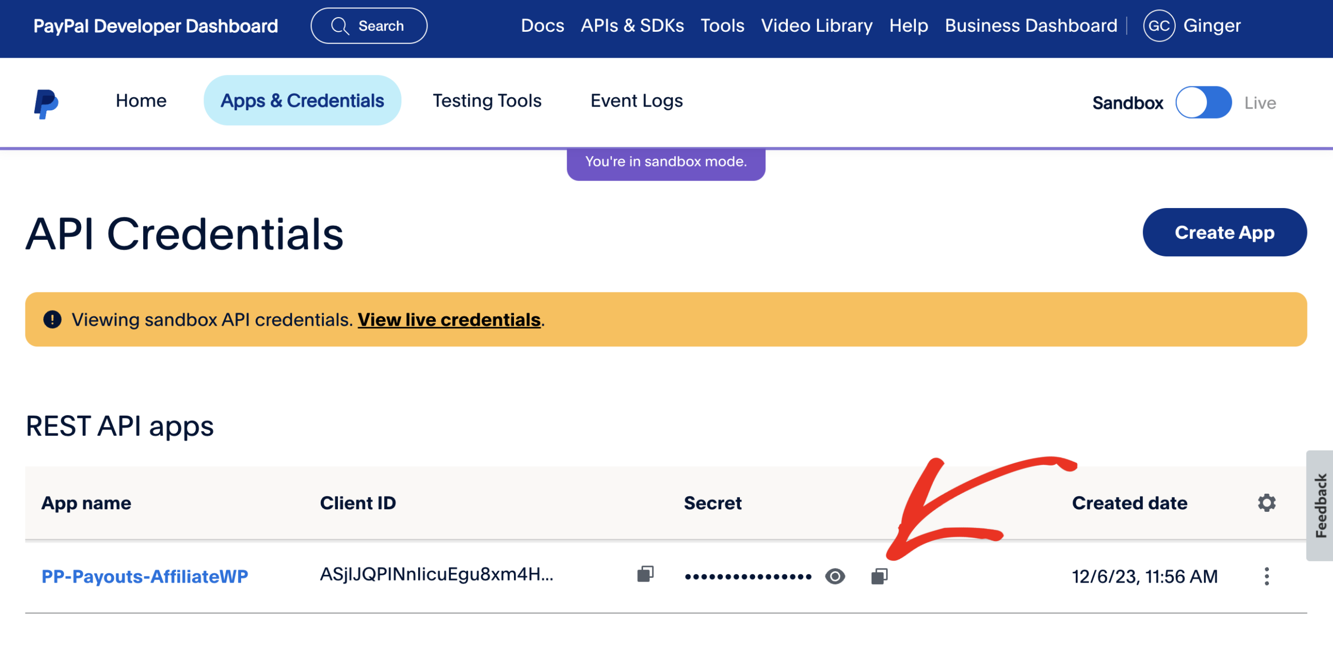Expand the Feedback side tab
The width and height of the screenshot is (1333, 670).
click(1320, 505)
